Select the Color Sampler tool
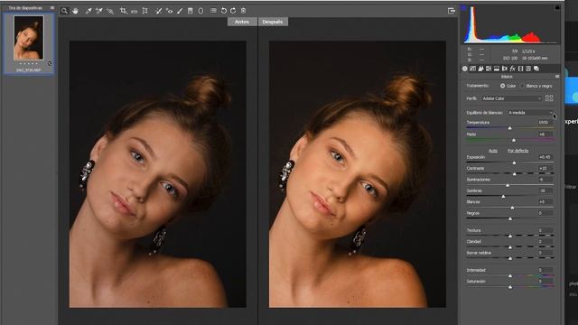The image size is (578, 325). tap(98, 11)
